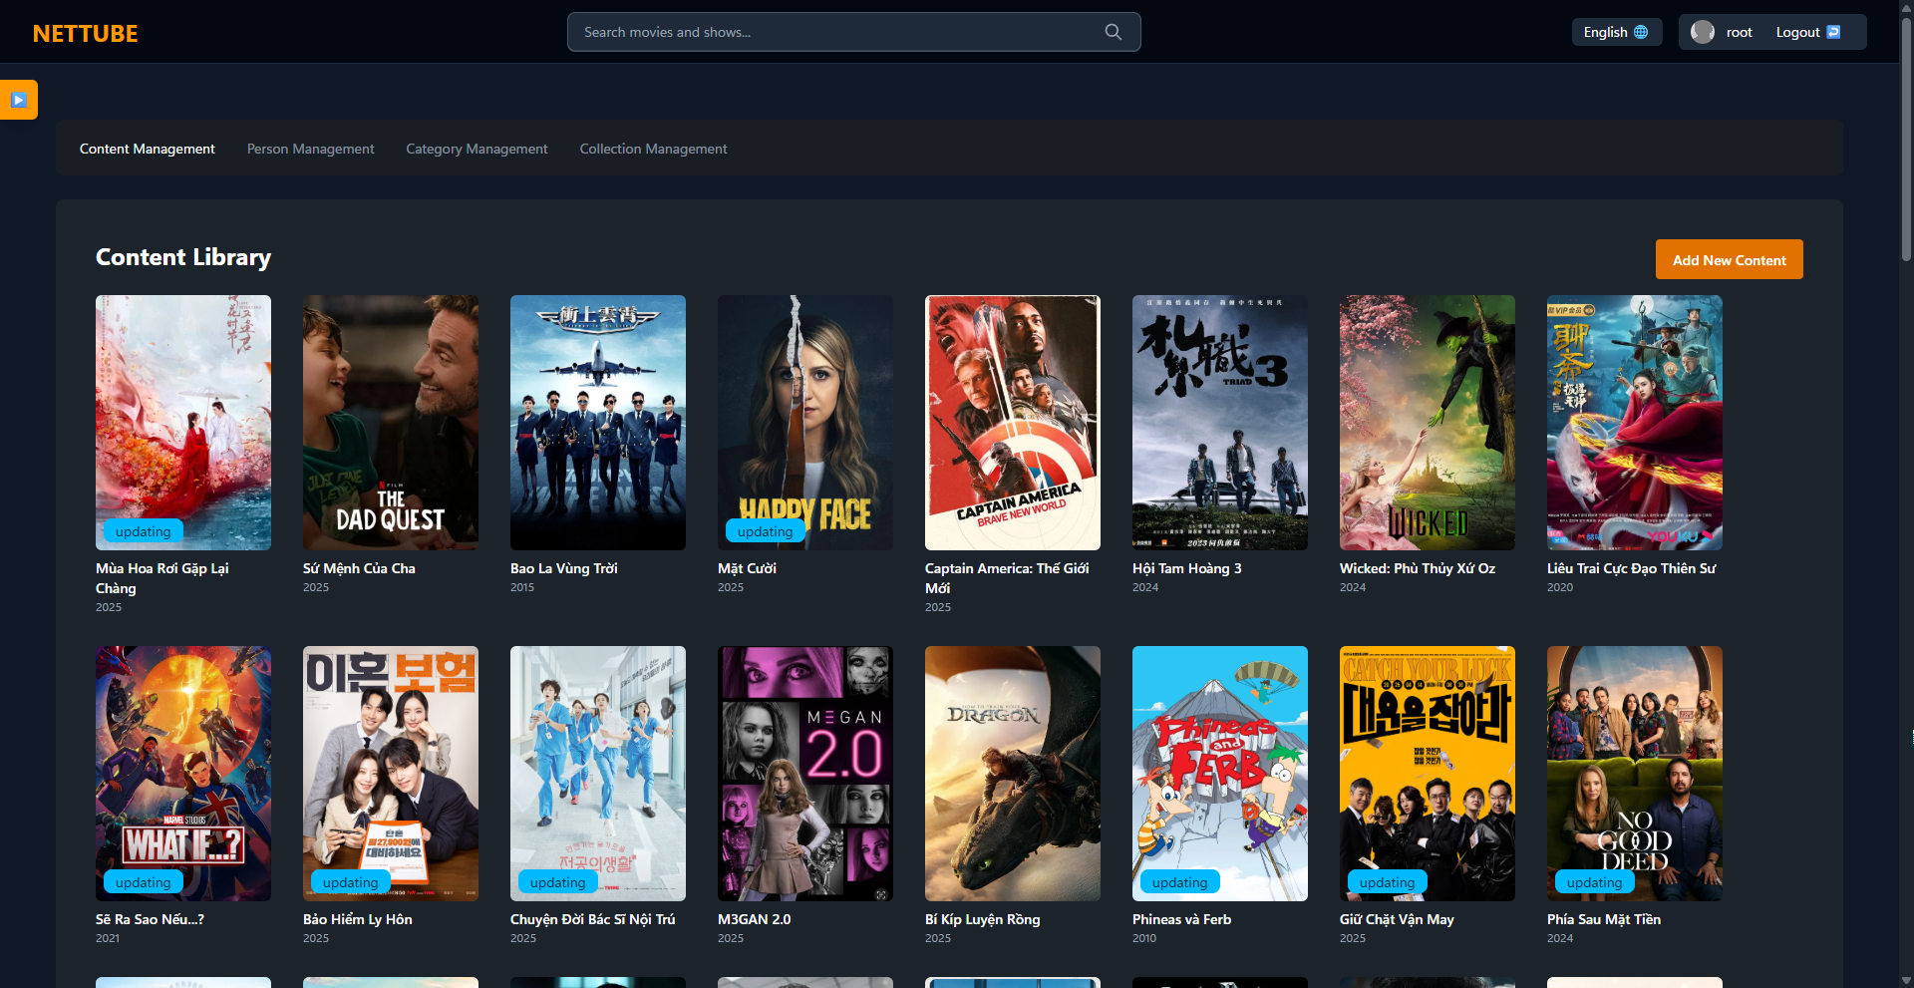Click updating badge on Phía Sau Mặt Tiền
Viewport: 1914px width, 988px height.
(1595, 882)
